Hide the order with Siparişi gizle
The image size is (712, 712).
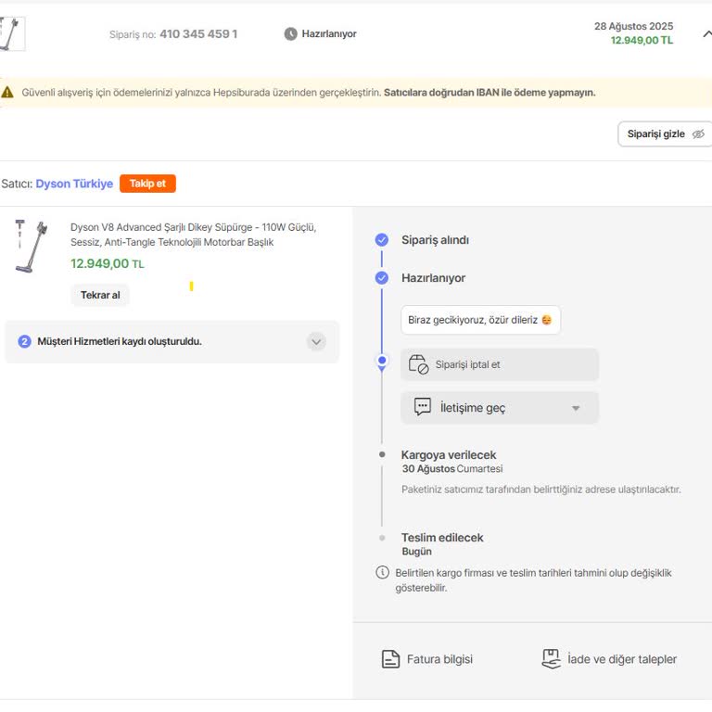tap(665, 134)
